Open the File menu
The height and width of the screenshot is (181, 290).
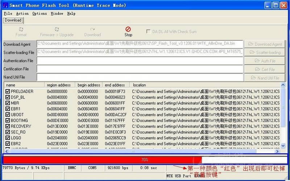tap(8, 13)
